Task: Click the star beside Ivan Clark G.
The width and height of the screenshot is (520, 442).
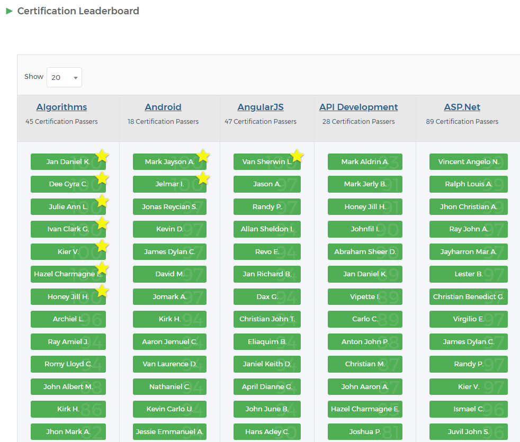Action: click(102, 223)
